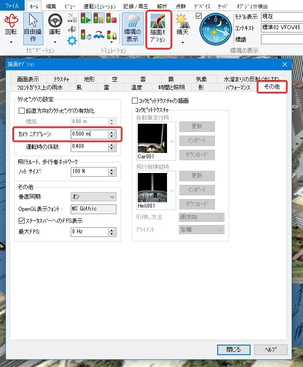Open 描画オプション from the ribbon
The image size is (303, 367).
(x=158, y=29)
